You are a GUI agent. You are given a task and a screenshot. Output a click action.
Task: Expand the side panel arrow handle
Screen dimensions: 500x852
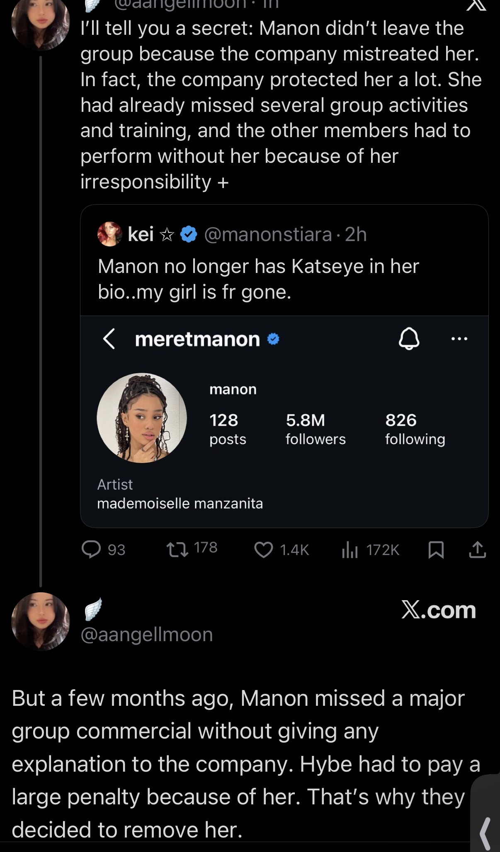[x=485, y=833]
